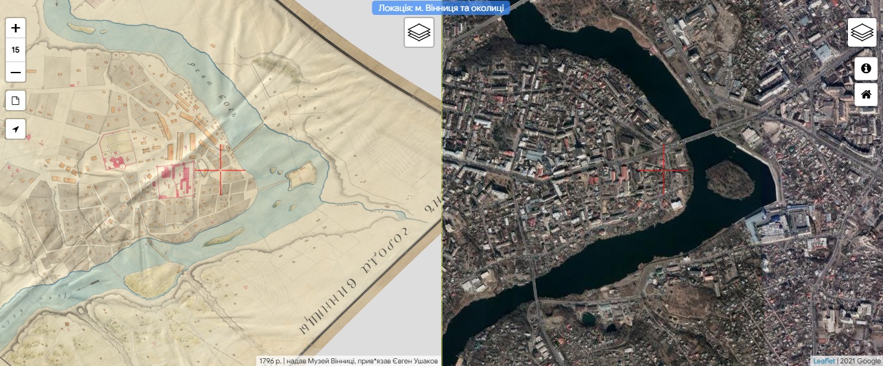
Task: Open the historical map layers switcher
Action: tap(418, 32)
